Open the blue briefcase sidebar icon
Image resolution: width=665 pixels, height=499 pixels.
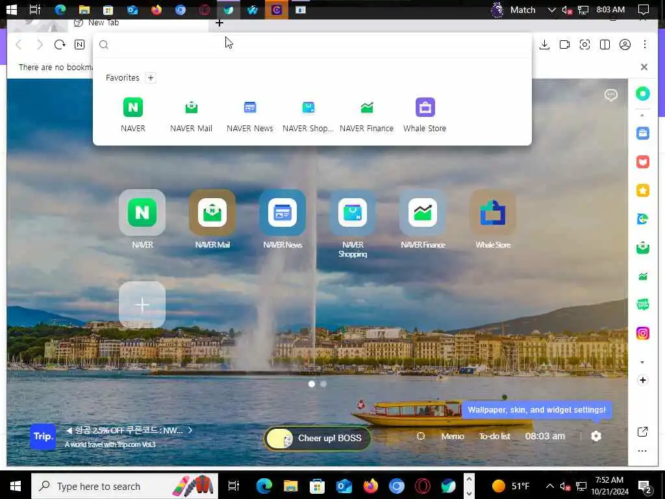[642, 133]
